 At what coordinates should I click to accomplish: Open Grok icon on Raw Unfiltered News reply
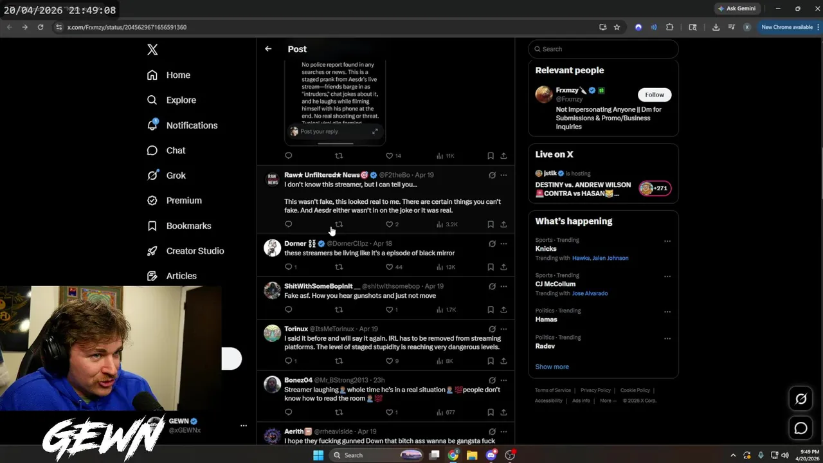tap(492, 175)
